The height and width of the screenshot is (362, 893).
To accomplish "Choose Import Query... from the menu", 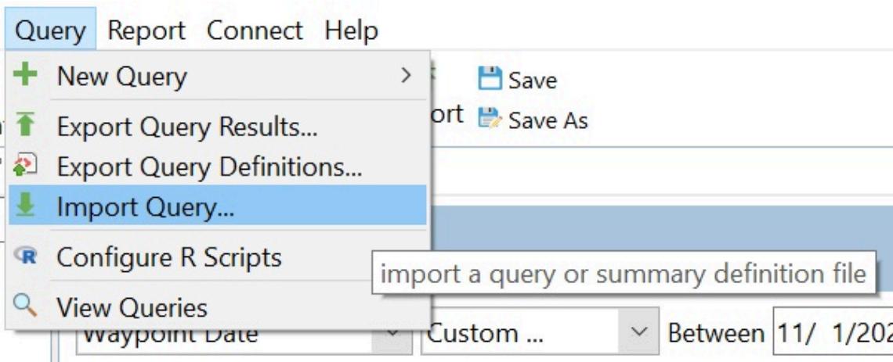I will click(x=145, y=206).
